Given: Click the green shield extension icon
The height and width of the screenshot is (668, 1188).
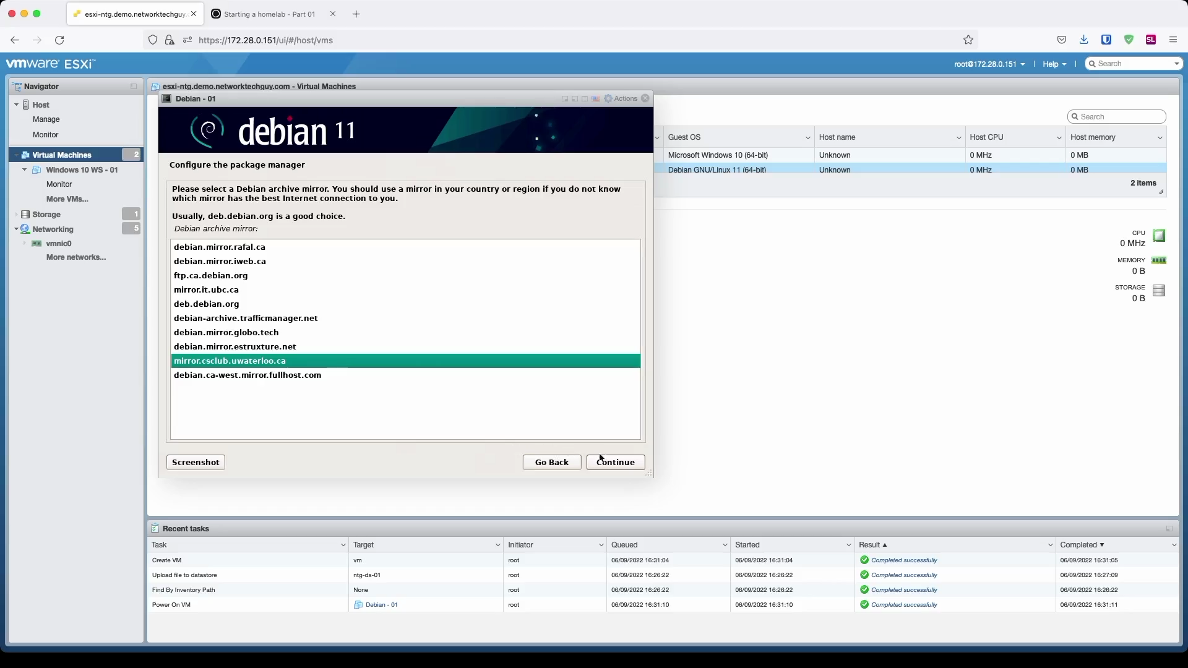Looking at the screenshot, I should tap(1129, 40).
